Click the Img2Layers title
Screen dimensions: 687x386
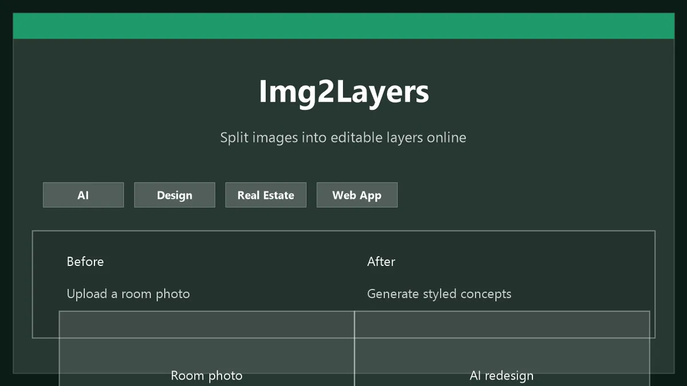point(343,91)
